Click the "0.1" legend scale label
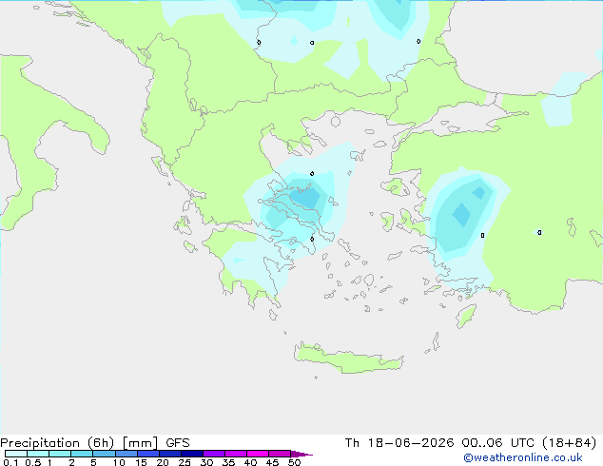603x466 pixels. (10, 462)
